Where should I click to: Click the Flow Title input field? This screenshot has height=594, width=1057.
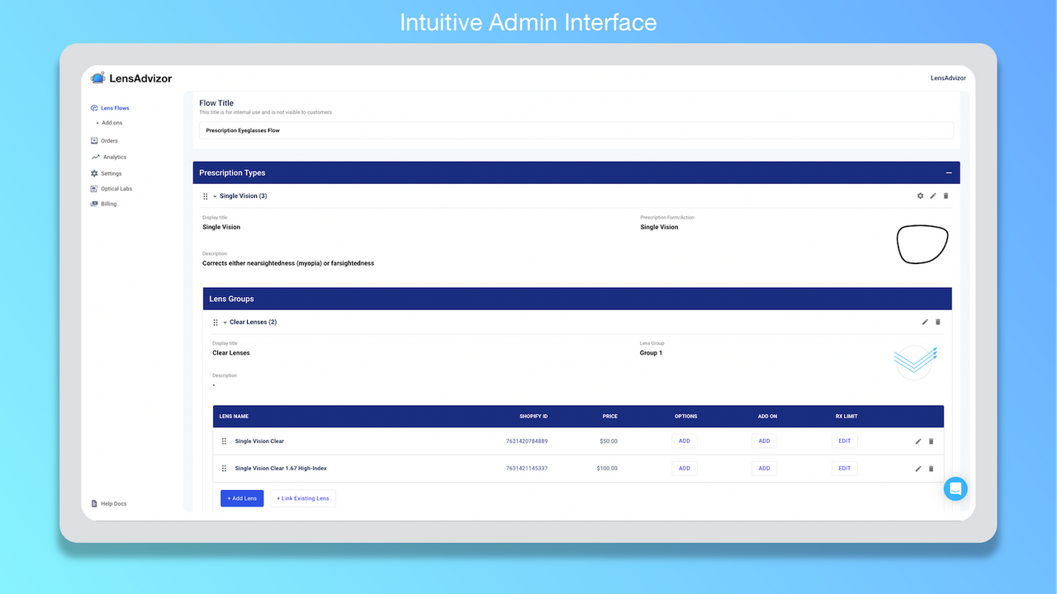pyautogui.click(x=576, y=130)
